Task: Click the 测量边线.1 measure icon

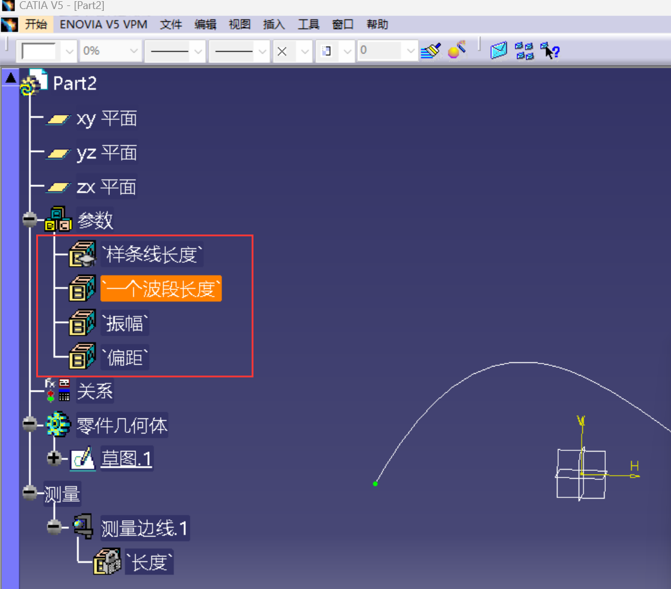Action: pos(83,526)
